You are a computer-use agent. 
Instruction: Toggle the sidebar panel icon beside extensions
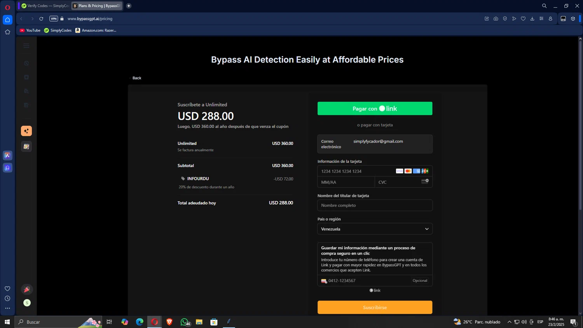[563, 19]
